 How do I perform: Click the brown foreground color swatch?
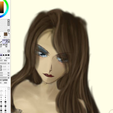[x=6, y=34]
